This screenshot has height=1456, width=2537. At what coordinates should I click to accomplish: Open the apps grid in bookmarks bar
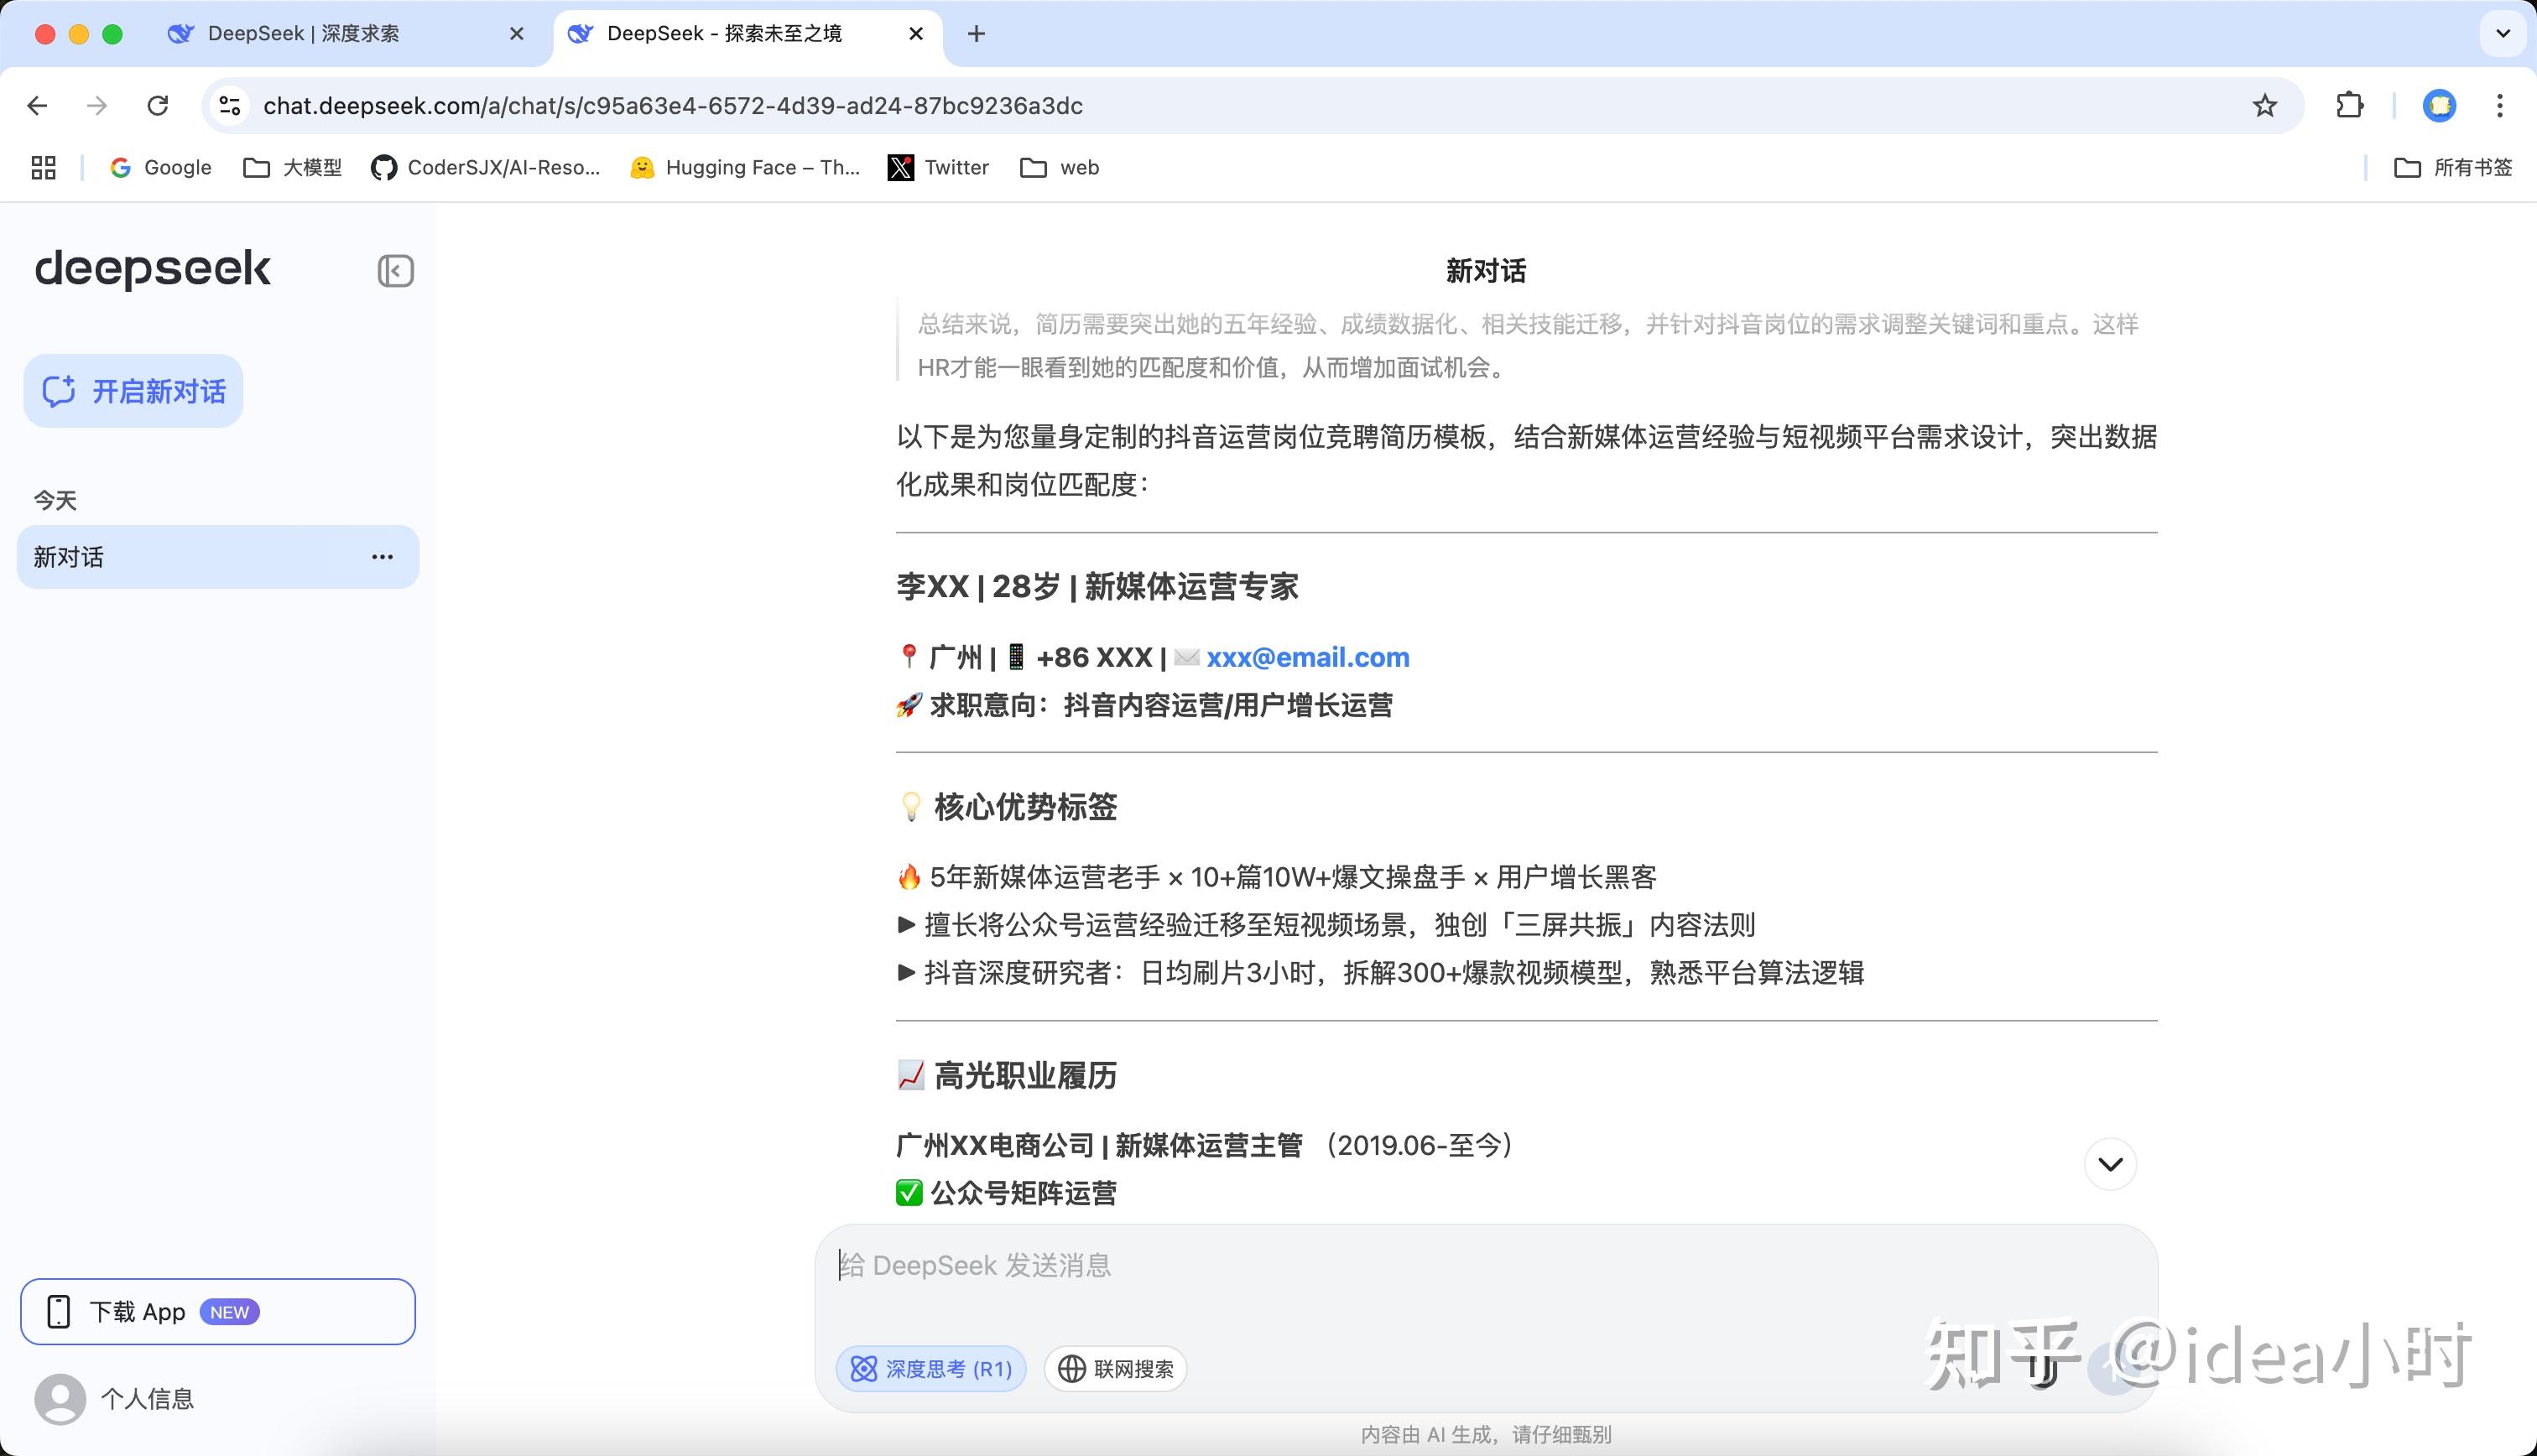click(x=43, y=168)
